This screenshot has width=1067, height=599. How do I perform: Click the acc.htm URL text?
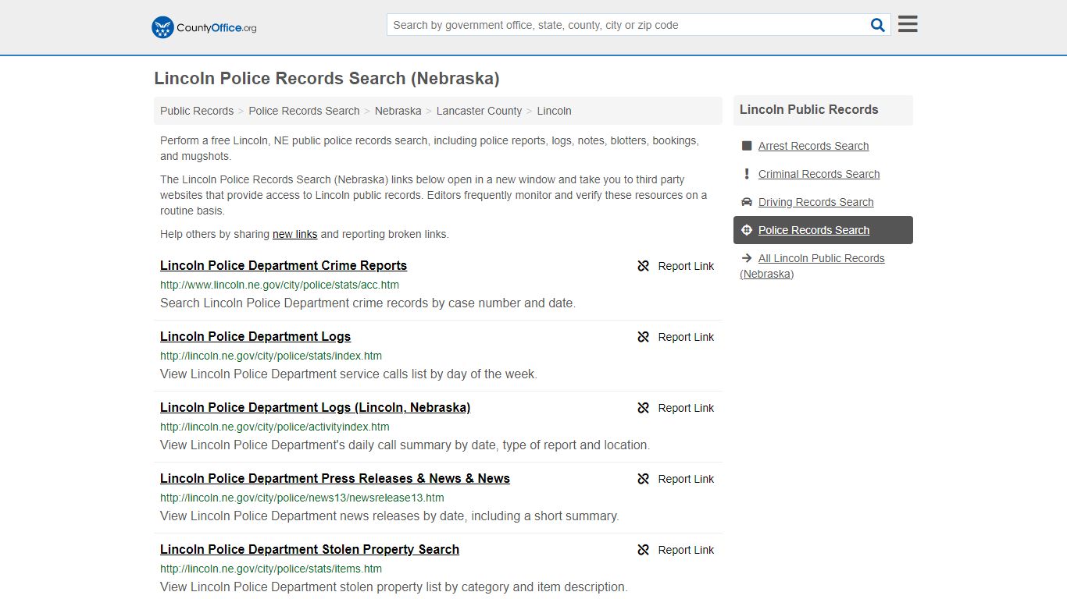(x=280, y=285)
